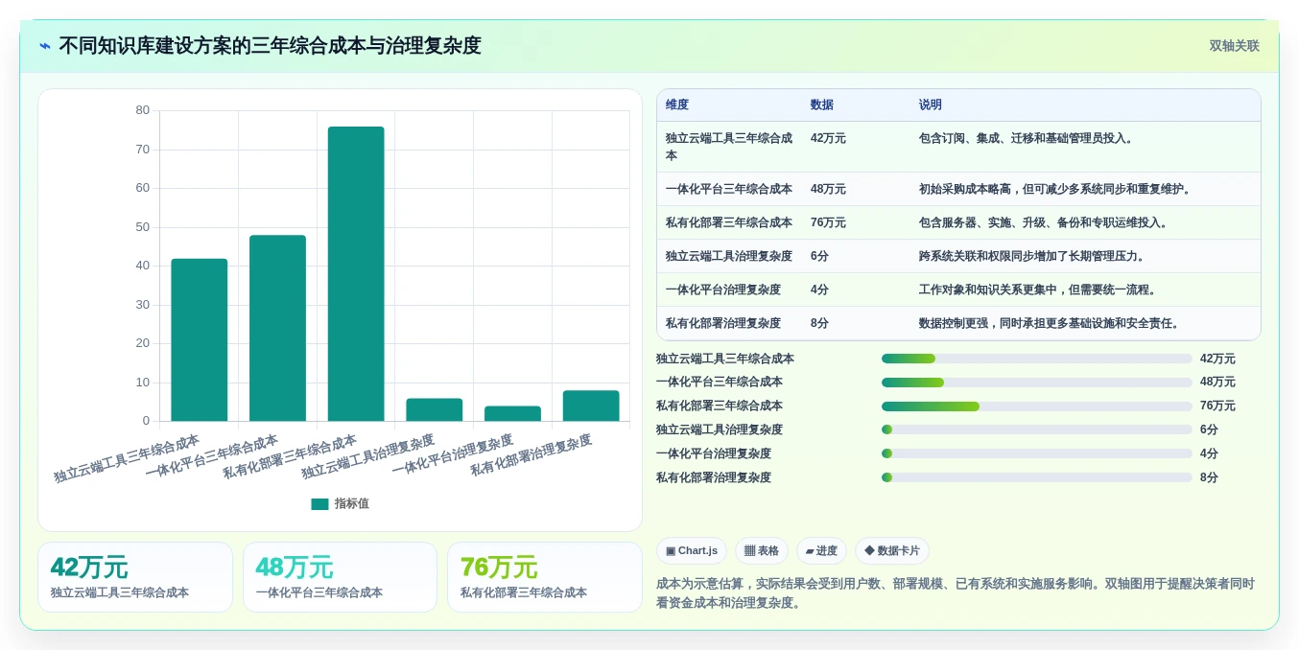Click the 独立云端工具三年综合成本 bar in chart

200,339
